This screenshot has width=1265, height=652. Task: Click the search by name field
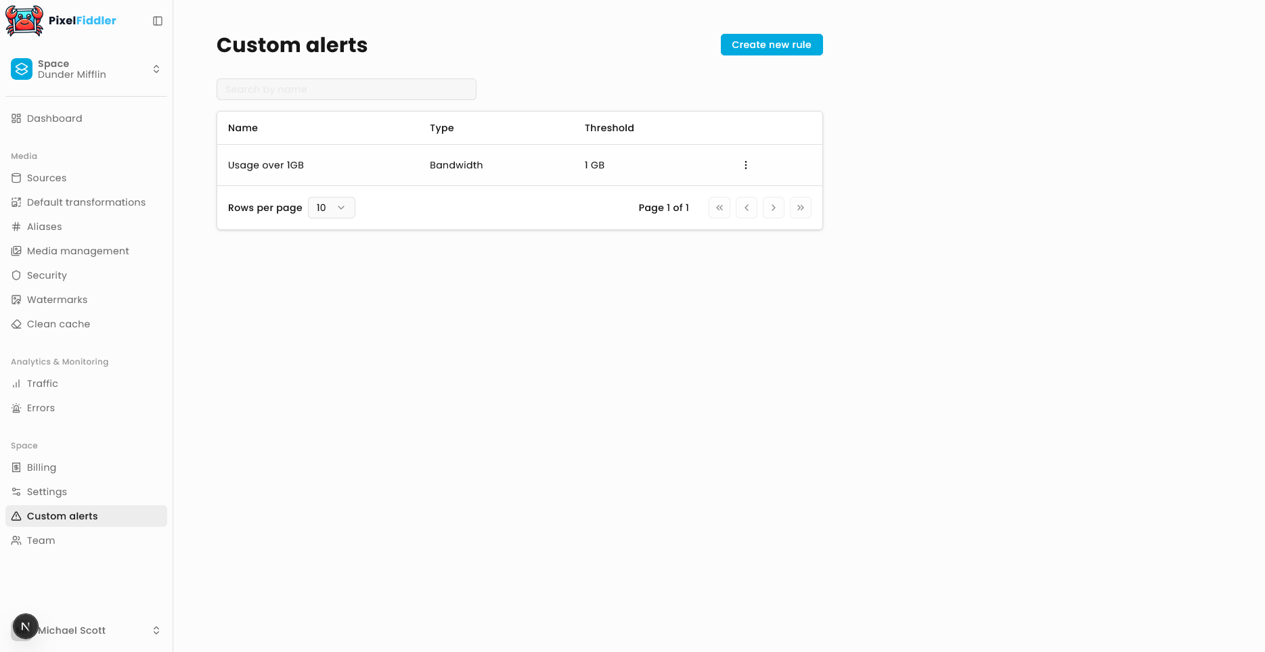[x=346, y=89]
